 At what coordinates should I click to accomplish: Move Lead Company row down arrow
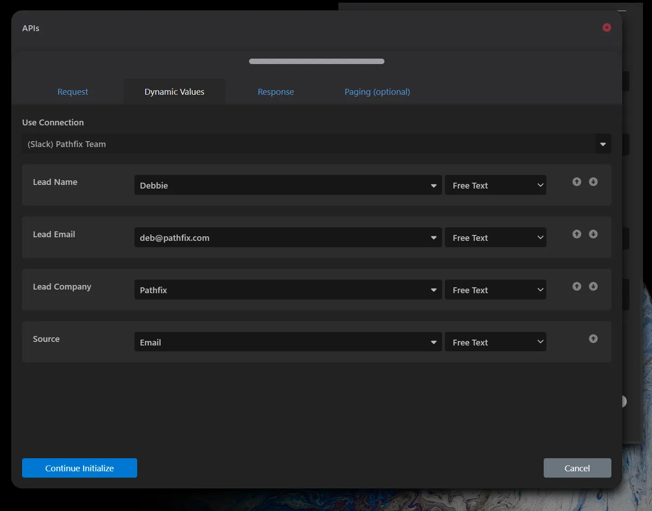(x=593, y=286)
